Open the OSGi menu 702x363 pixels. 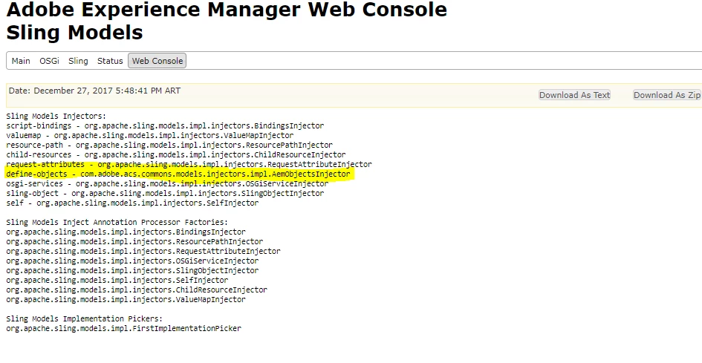[x=49, y=61]
